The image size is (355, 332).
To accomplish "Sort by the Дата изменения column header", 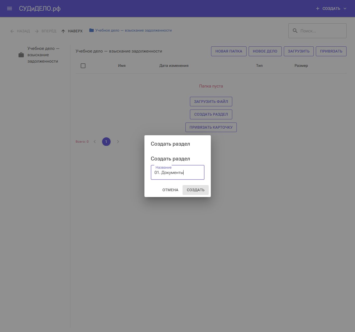I will [x=174, y=65].
